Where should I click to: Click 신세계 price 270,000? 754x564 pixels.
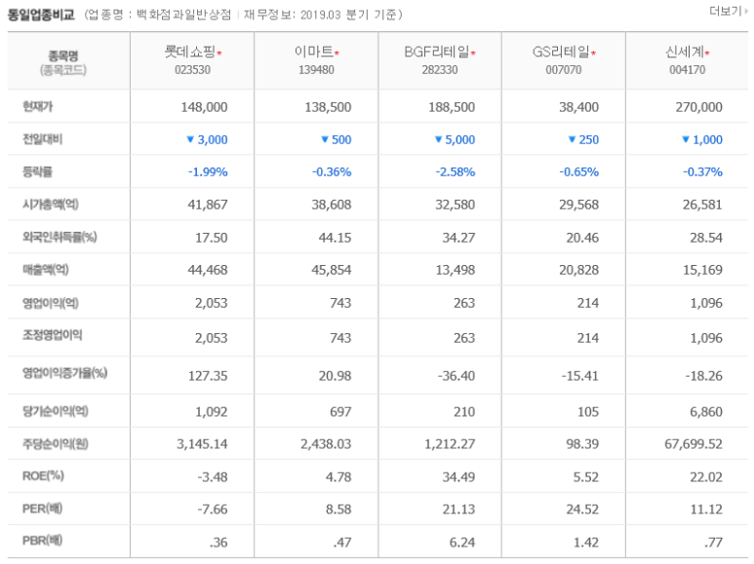(x=698, y=107)
